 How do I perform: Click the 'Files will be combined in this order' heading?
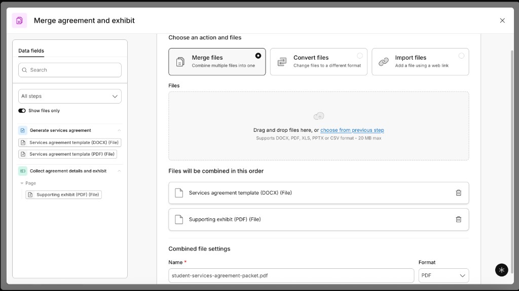[216, 171]
